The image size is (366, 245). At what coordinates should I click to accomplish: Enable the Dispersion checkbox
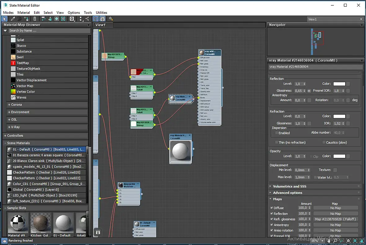[x=277, y=133]
